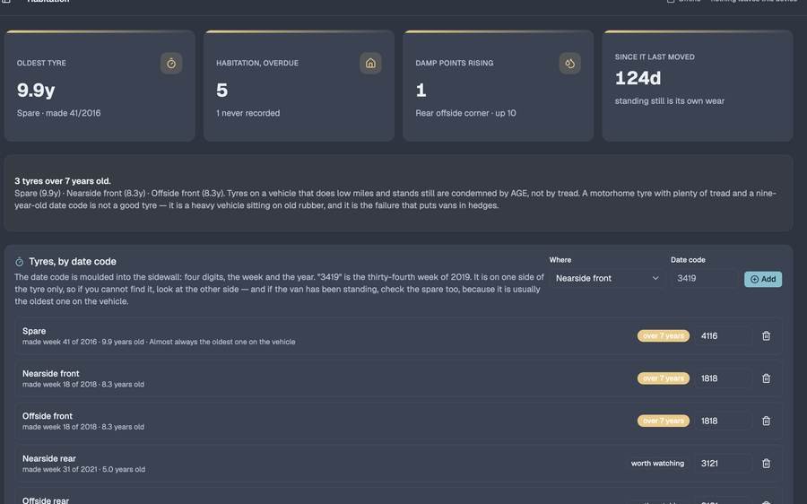Click the value 5 under Habitation, Overdue
The image size is (807, 504).
[221, 90]
